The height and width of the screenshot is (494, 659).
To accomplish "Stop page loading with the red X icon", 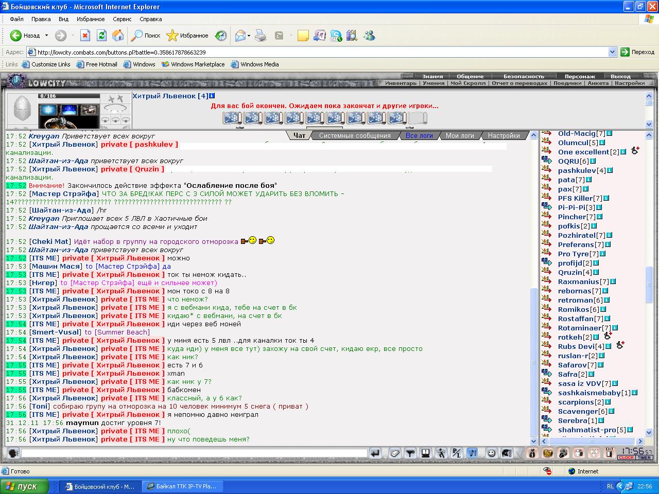I will coord(85,36).
